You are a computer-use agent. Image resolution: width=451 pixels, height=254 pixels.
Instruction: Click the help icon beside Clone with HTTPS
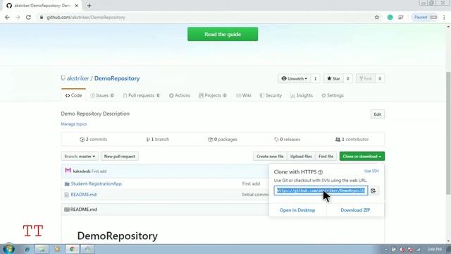coord(320,172)
